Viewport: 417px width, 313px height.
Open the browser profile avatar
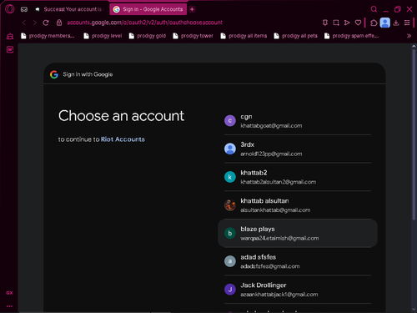click(385, 23)
